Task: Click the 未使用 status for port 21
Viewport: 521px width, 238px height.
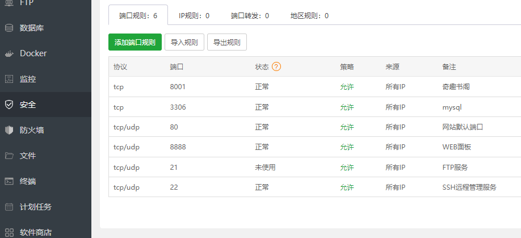Action: click(265, 168)
